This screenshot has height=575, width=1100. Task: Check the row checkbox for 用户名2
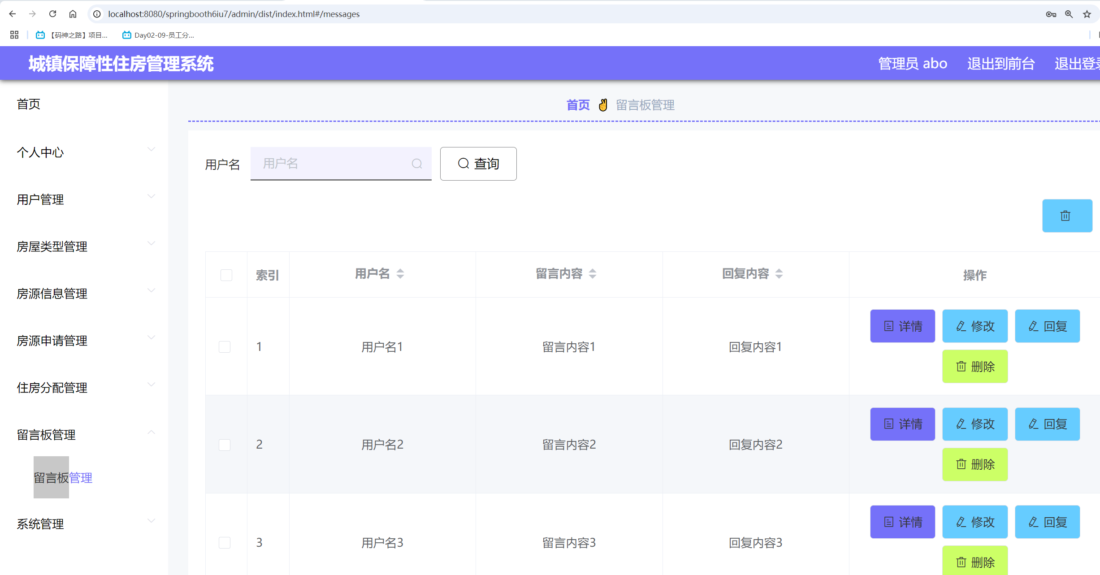coord(225,444)
